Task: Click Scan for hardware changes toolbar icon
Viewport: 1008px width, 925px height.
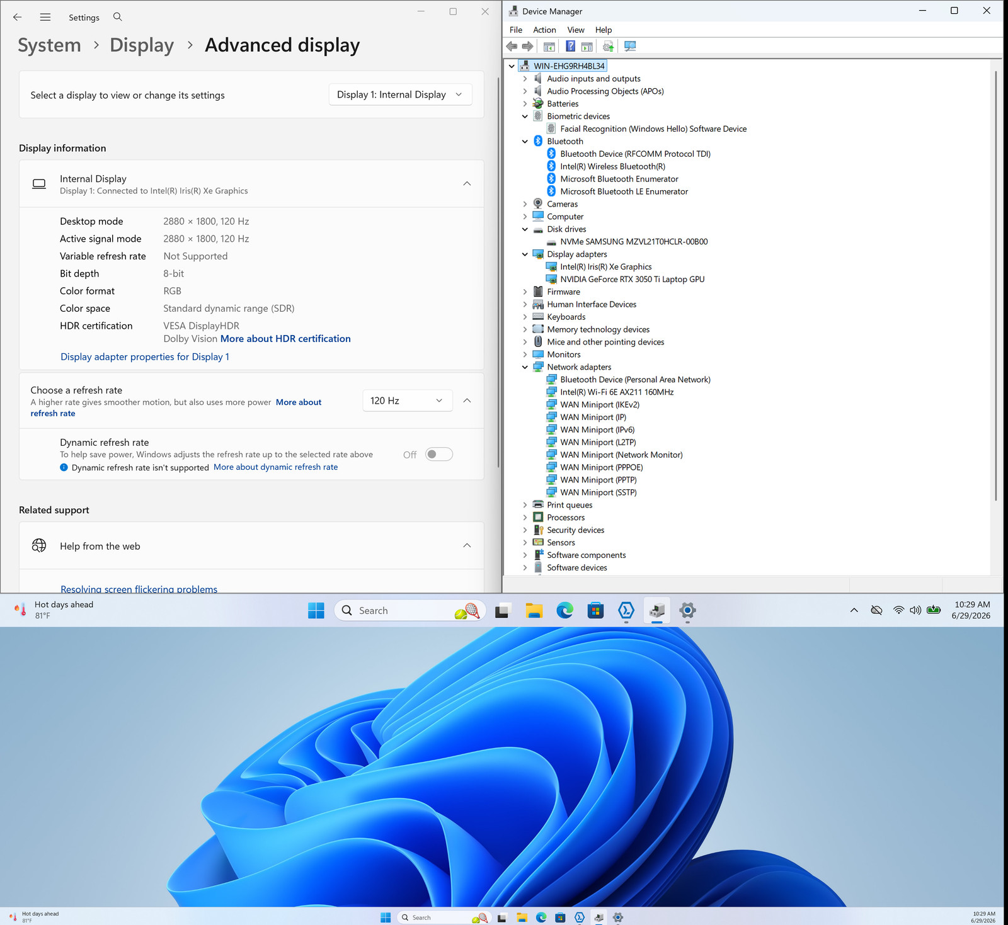Action: click(x=630, y=46)
